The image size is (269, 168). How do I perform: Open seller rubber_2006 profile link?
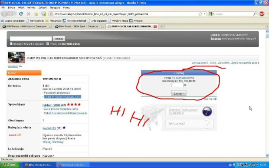(x=51, y=105)
